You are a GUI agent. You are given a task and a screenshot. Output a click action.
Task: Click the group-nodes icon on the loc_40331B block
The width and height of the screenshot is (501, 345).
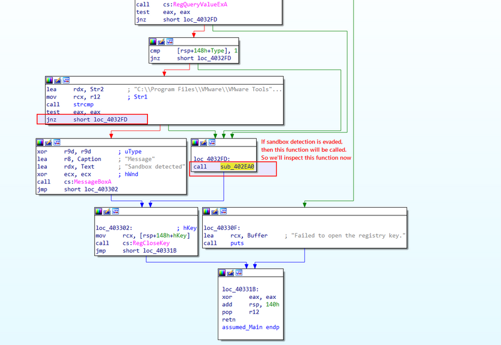click(239, 272)
